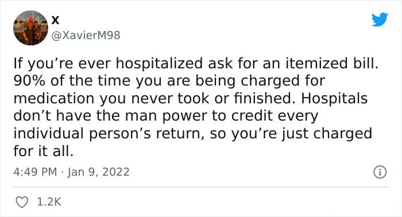Click the word 'credit' in the tweet
The height and width of the screenshot is (217, 402).
(252, 116)
